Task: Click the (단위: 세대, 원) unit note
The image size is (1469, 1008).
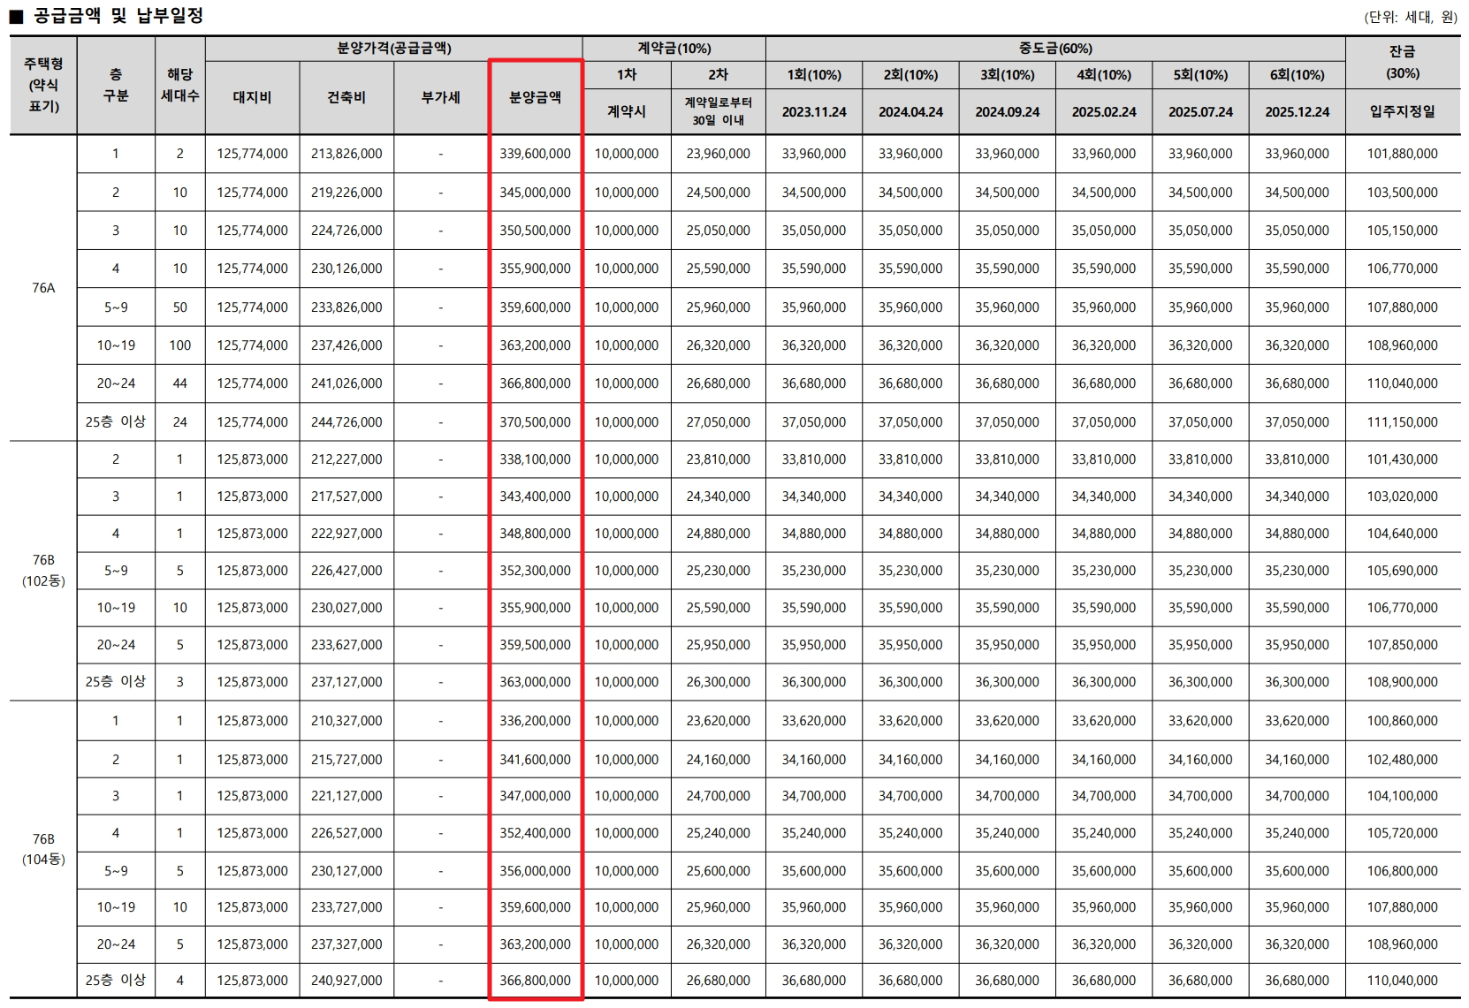Action: click(1411, 17)
